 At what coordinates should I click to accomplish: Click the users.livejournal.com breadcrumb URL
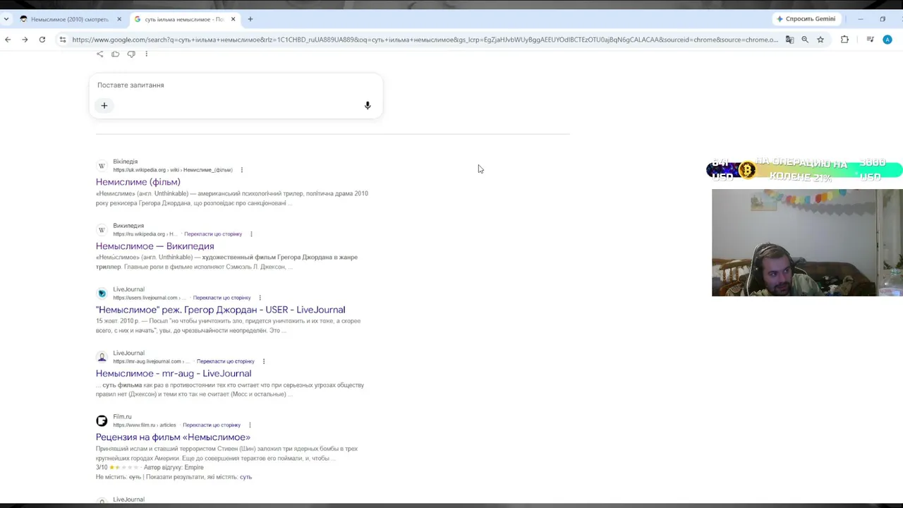click(149, 298)
